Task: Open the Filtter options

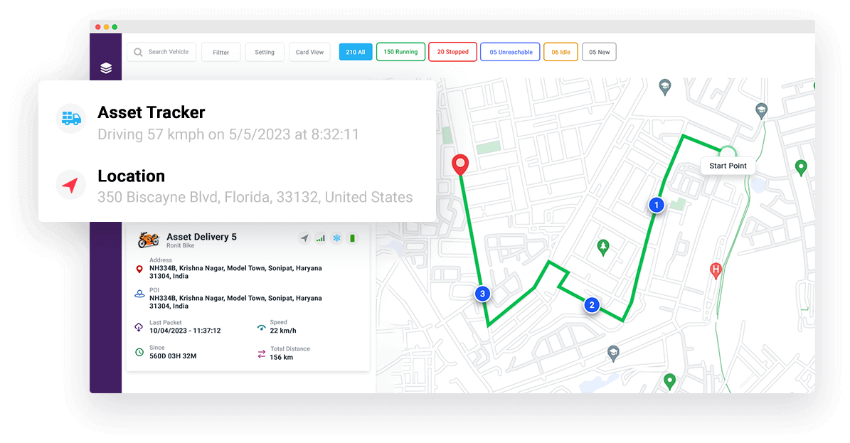Action: pyautogui.click(x=221, y=52)
